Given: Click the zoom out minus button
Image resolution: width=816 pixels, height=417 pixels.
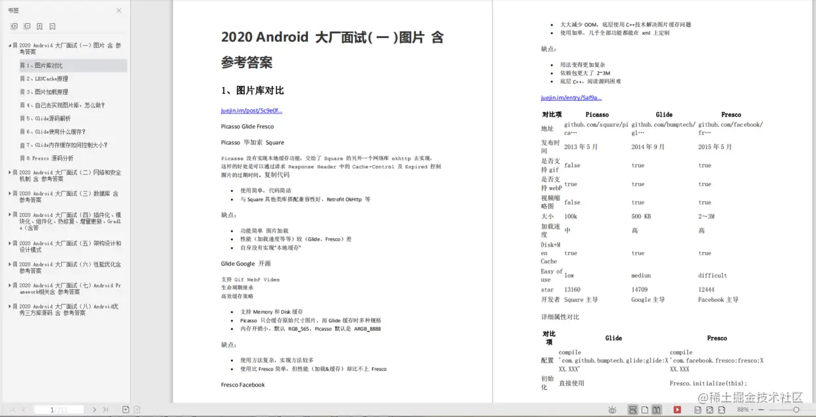Looking at the screenshot, I should point(761,410).
